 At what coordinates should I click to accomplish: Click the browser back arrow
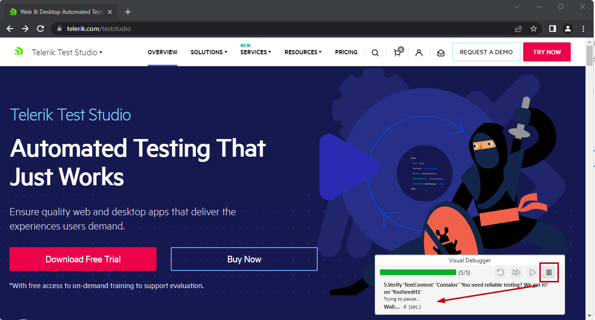click(x=10, y=29)
